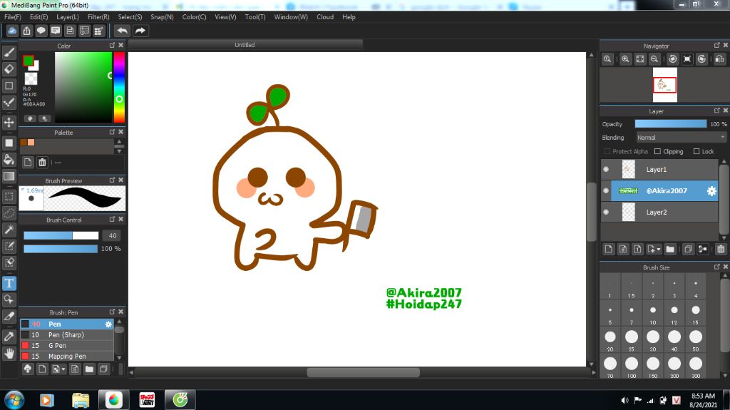Click the canvas horizontal scrollbar
The image size is (730, 410).
(x=363, y=372)
